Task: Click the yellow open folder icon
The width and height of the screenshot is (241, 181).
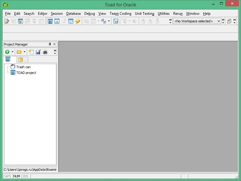Action: tap(19, 52)
